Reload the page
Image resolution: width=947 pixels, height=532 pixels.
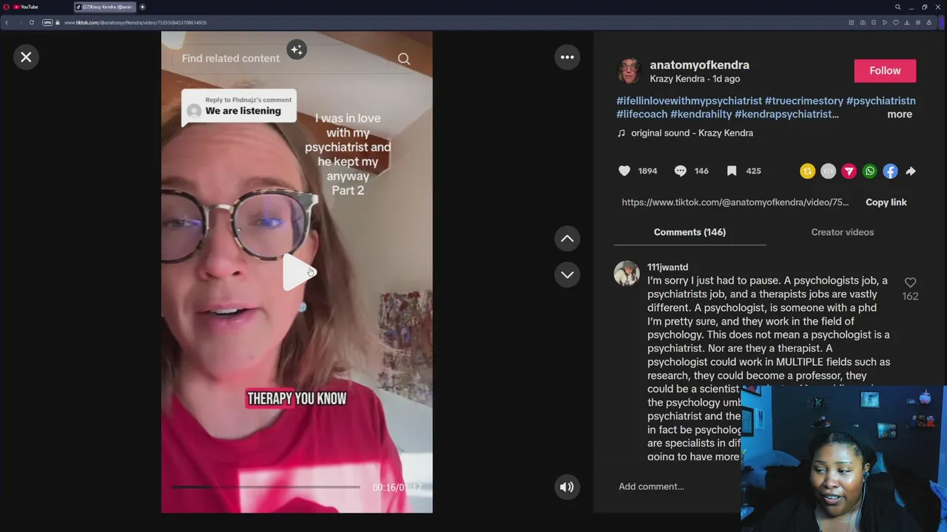(31, 22)
